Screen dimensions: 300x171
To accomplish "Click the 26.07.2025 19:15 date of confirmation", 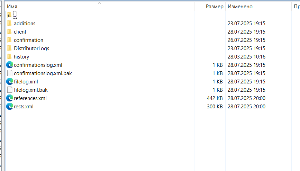I will 246,40.
